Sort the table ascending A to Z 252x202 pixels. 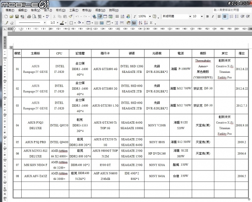pos(141,23)
